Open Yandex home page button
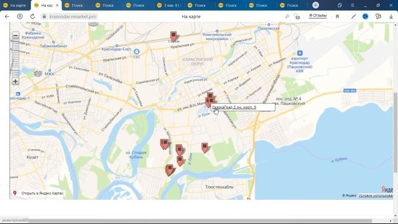Viewport: 398px width, 224px height. (19, 17)
